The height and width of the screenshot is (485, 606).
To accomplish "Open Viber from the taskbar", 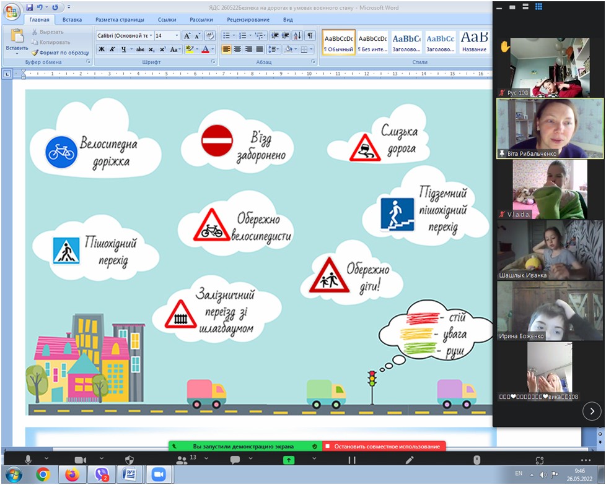I will (x=102, y=474).
